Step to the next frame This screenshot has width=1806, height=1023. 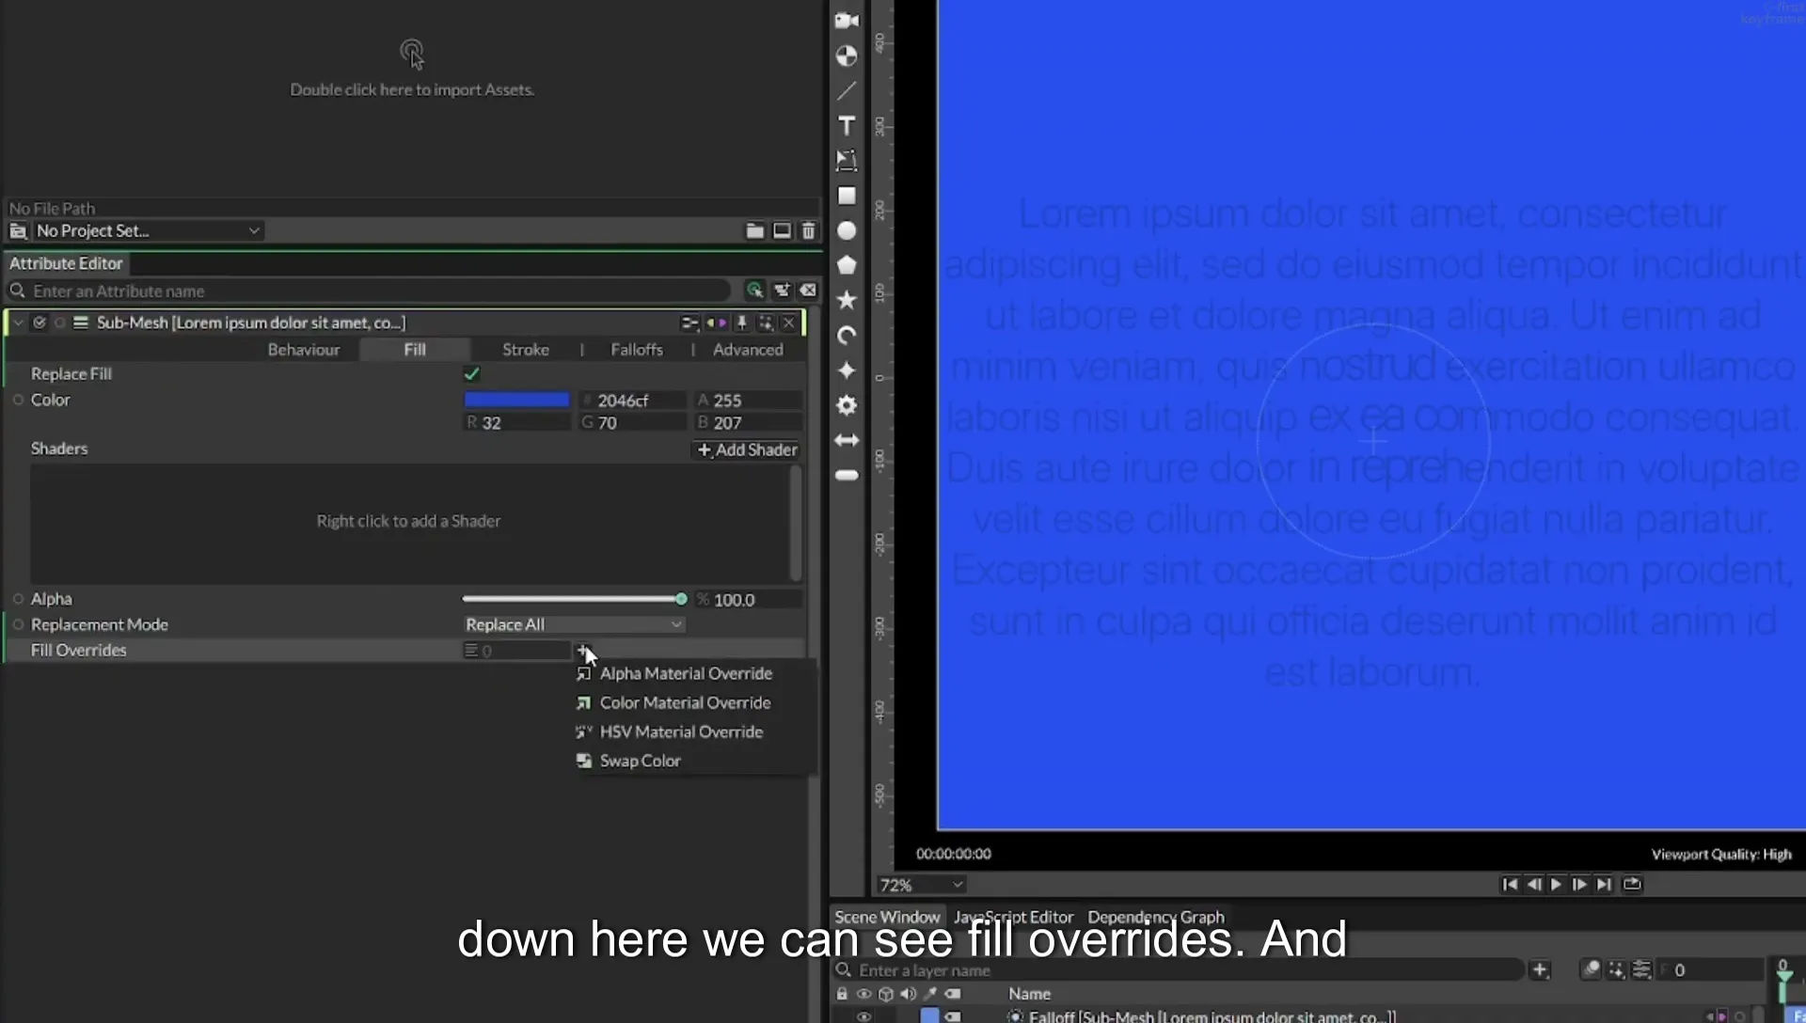(1579, 884)
